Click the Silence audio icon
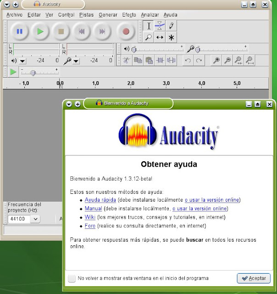Image resolution: width=277 pixels, height=294 pixels. [x=171, y=60]
